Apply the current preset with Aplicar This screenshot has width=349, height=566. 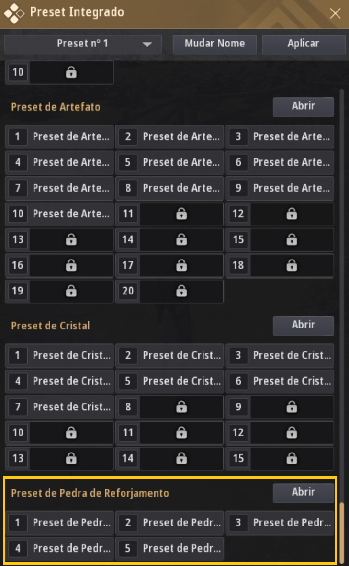pyautogui.click(x=303, y=44)
